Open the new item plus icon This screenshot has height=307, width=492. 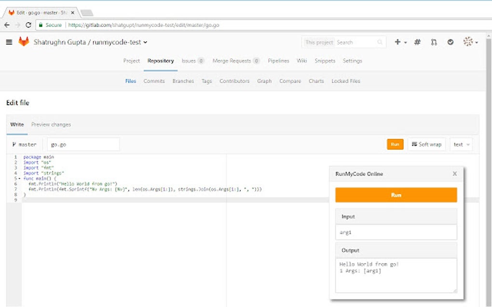pyautogui.click(x=398, y=42)
